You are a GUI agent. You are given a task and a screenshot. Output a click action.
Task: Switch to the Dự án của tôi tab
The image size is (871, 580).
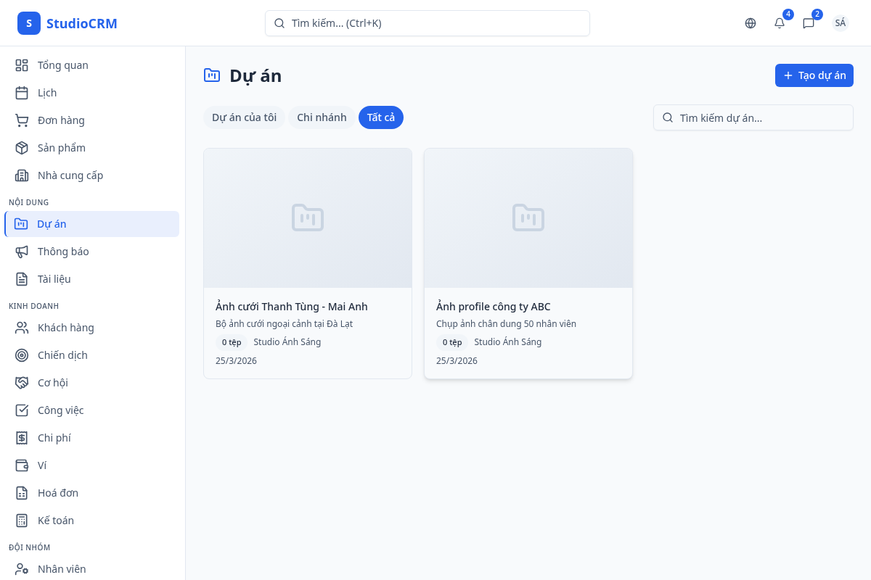coord(244,117)
